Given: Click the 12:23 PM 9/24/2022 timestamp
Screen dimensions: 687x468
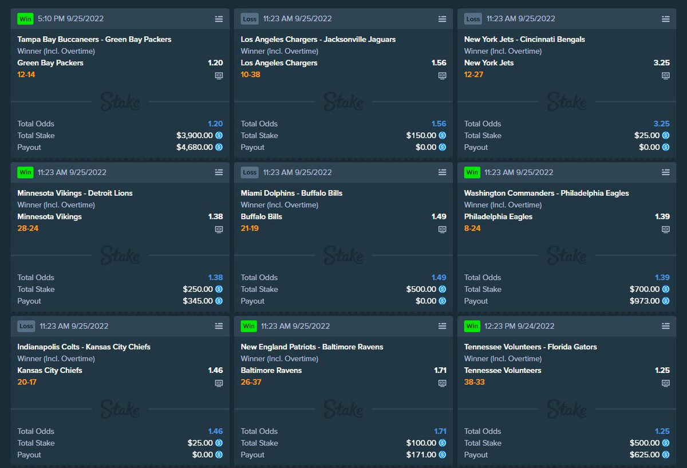Looking at the screenshot, I should click(519, 326).
